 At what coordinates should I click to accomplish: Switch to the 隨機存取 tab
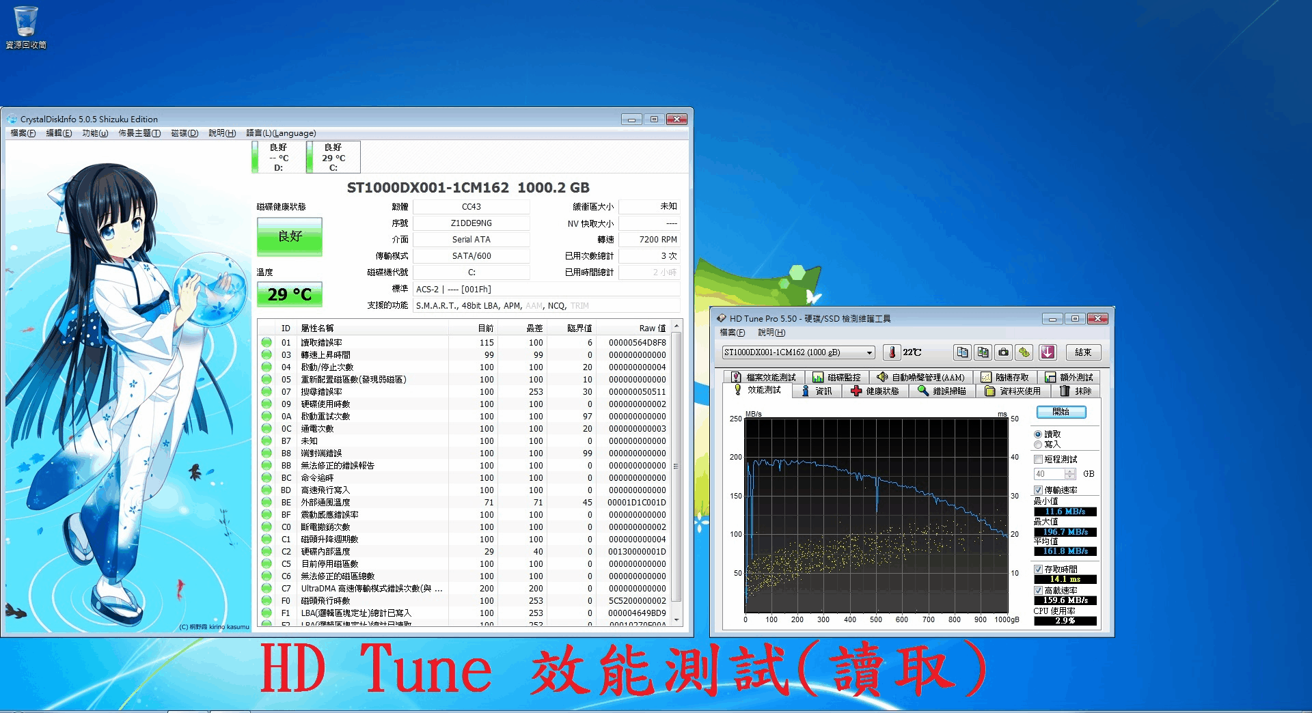coord(1004,377)
